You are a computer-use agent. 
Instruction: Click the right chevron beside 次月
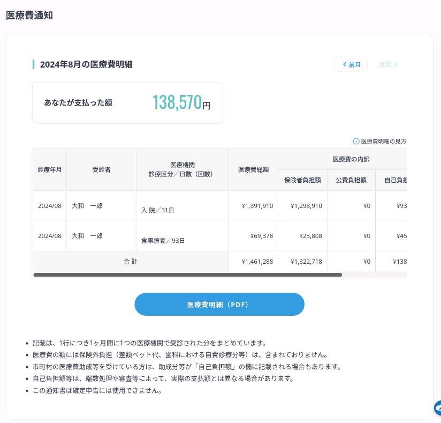point(396,64)
